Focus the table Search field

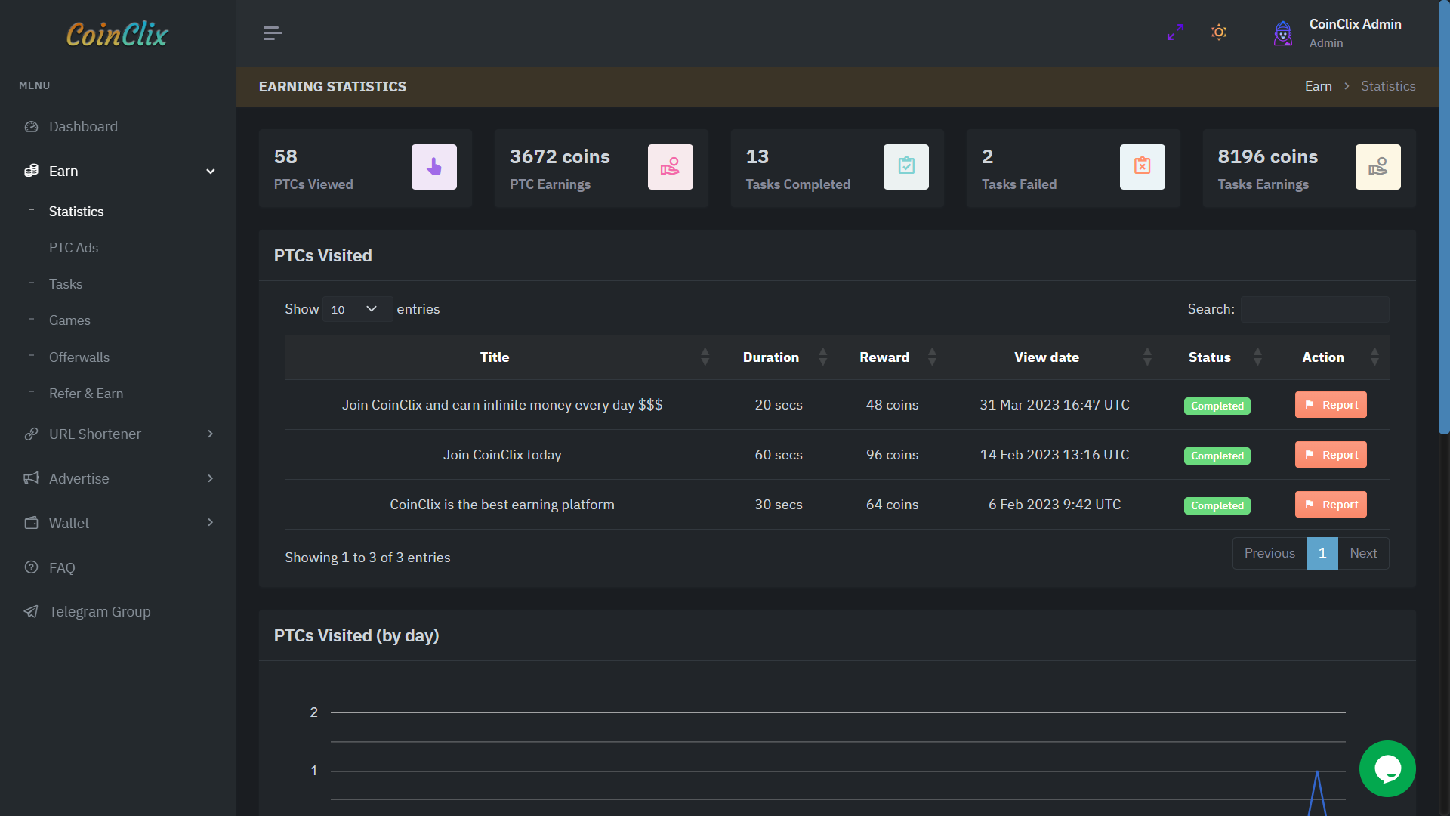1315,309
